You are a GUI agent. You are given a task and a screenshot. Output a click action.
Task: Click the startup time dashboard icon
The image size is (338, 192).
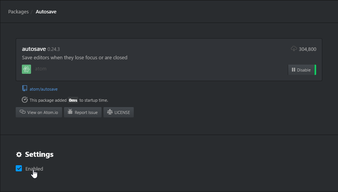[25, 100]
